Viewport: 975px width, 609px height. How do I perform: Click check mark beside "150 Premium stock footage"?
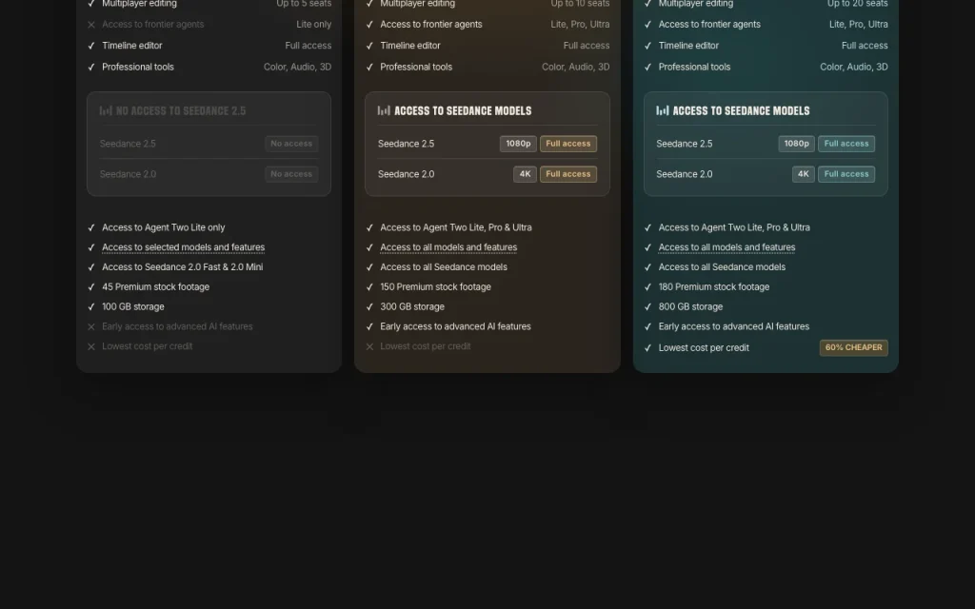click(x=369, y=287)
